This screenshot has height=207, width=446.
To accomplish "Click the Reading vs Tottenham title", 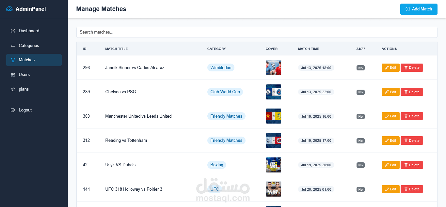I will coord(126,140).
